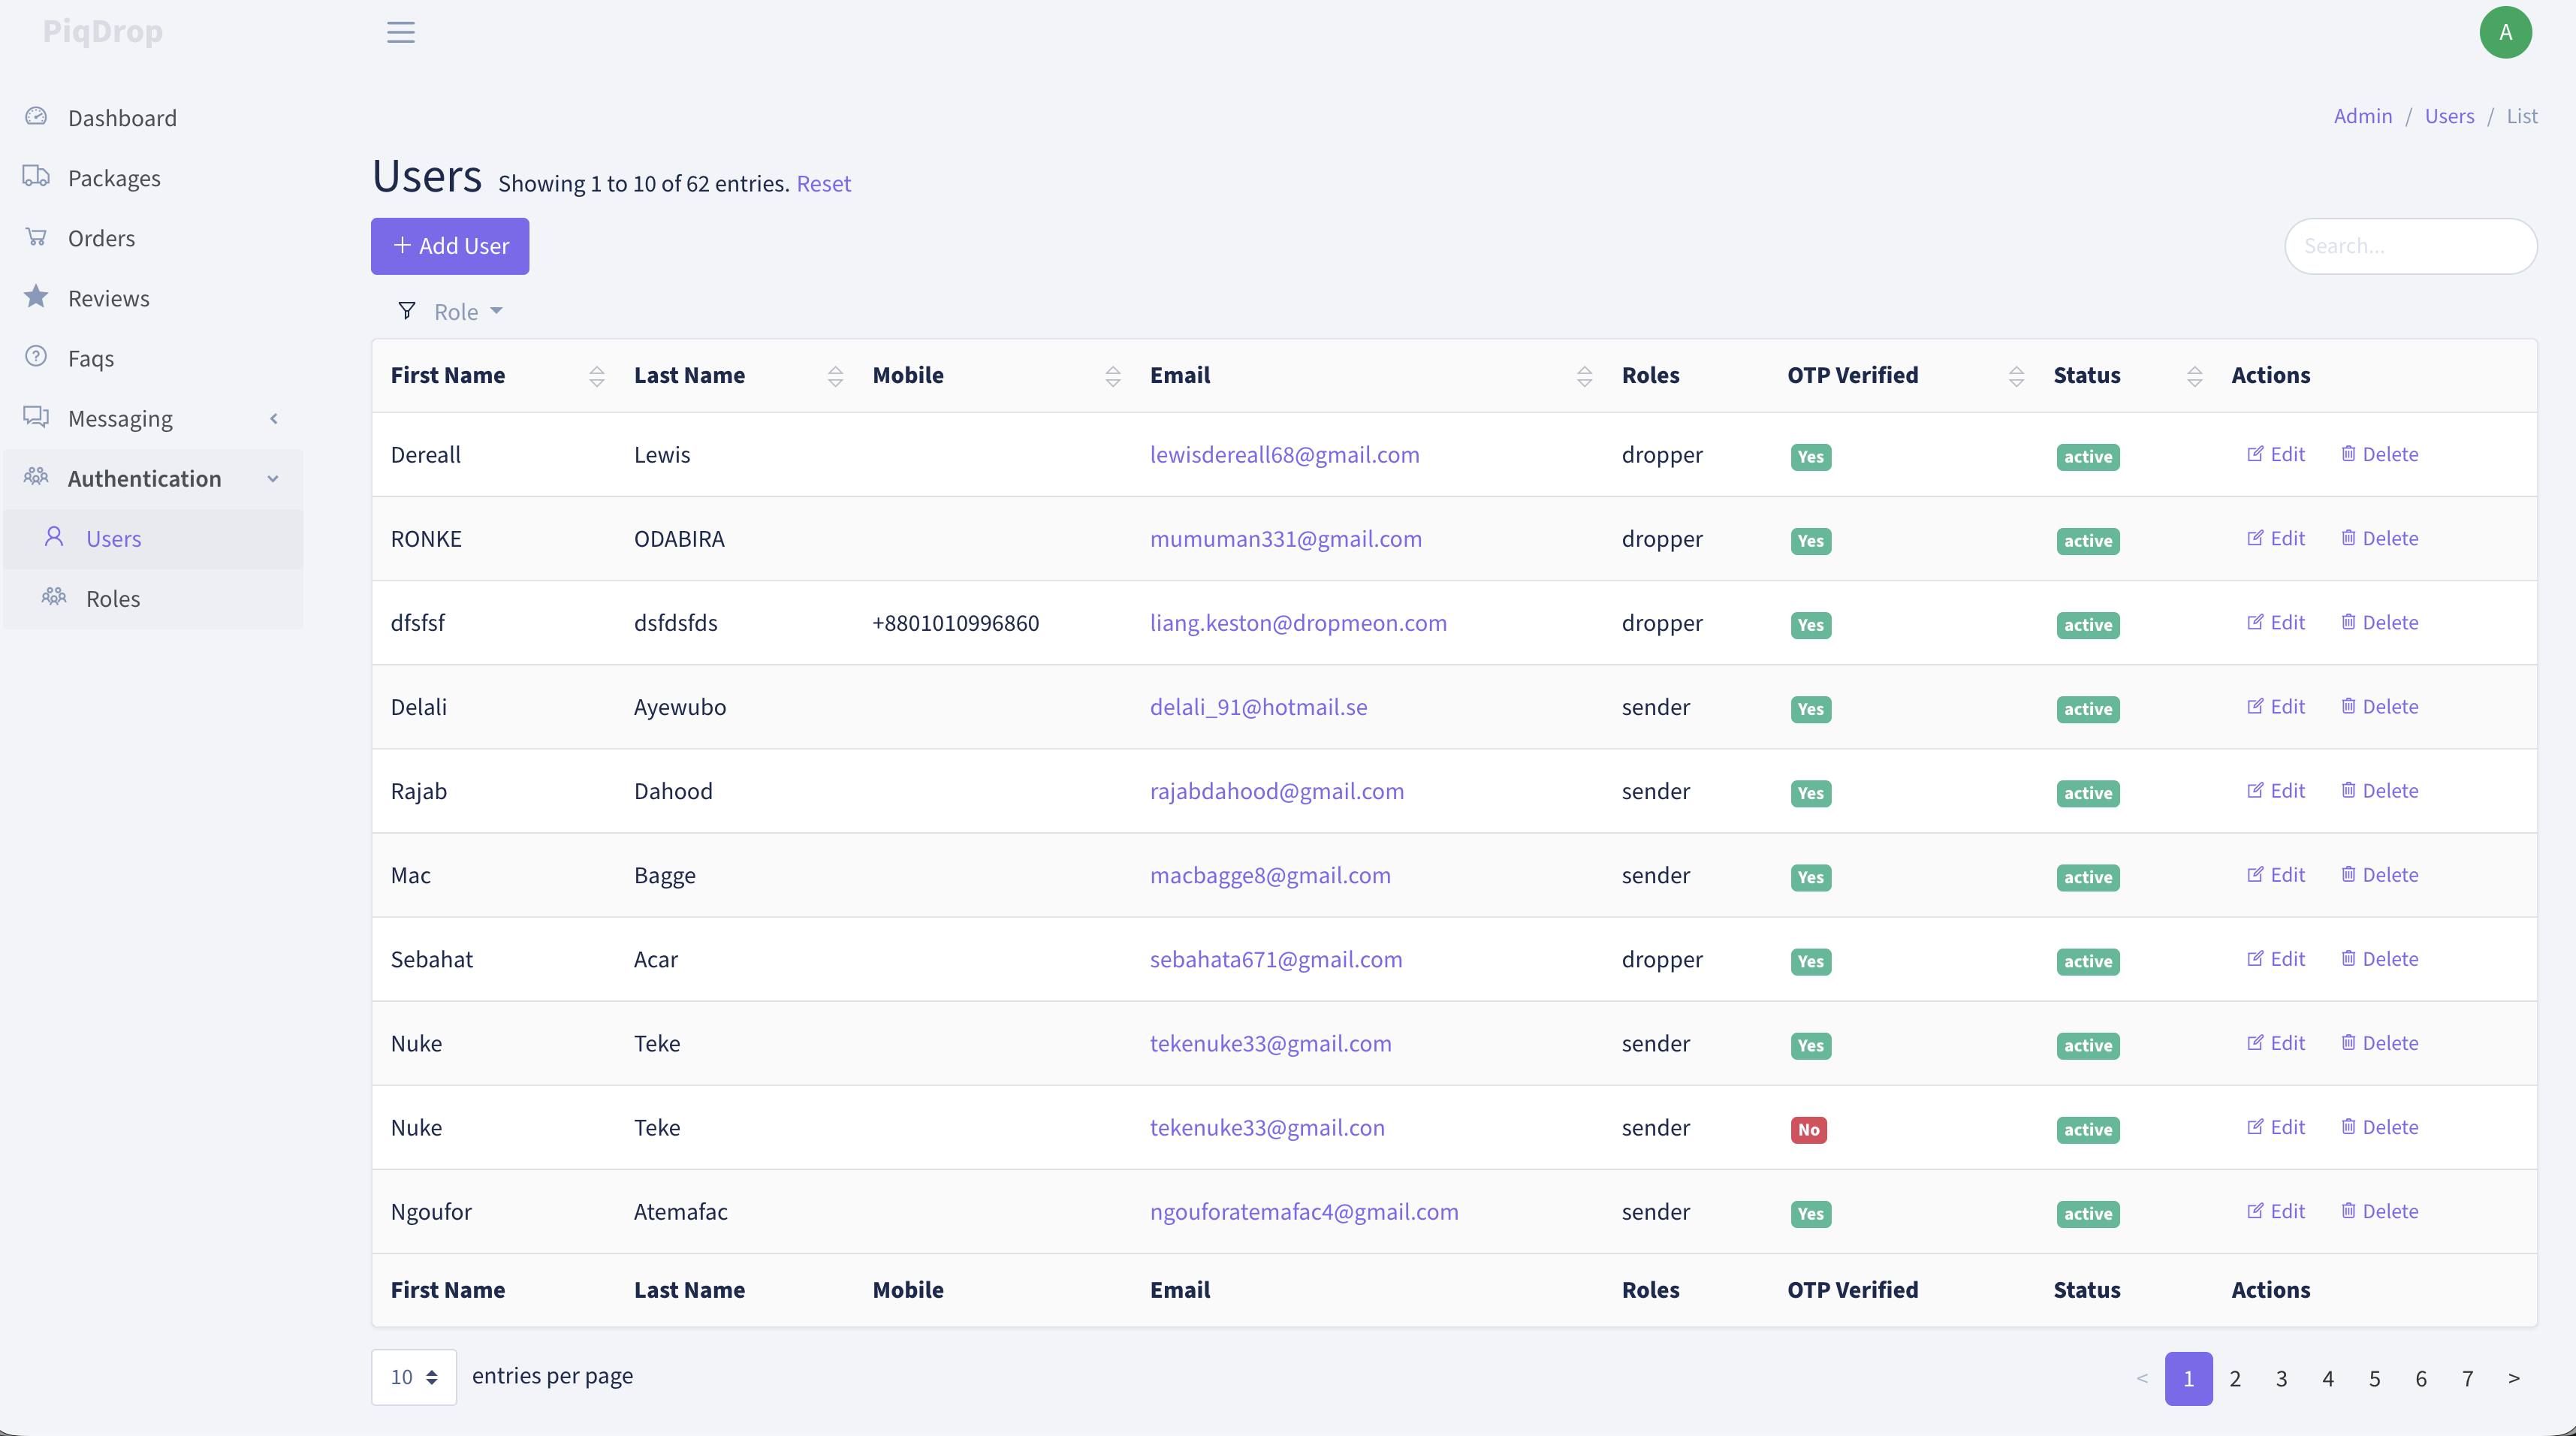Click 'Atemafac' last name cell
The width and height of the screenshot is (2576, 1436).
tap(681, 1211)
